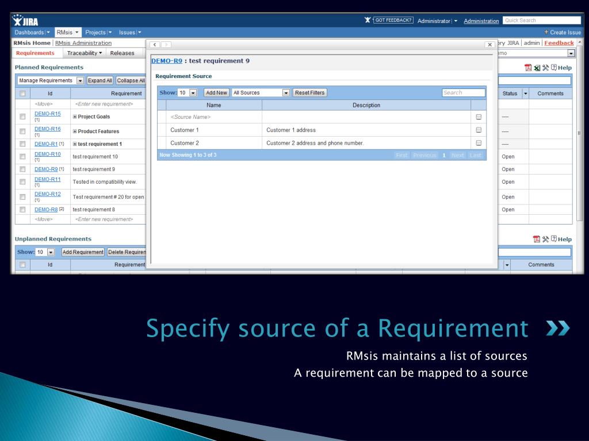Open the Administration link
Viewport: 589px width, 441px height.
[x=481, y=21]
